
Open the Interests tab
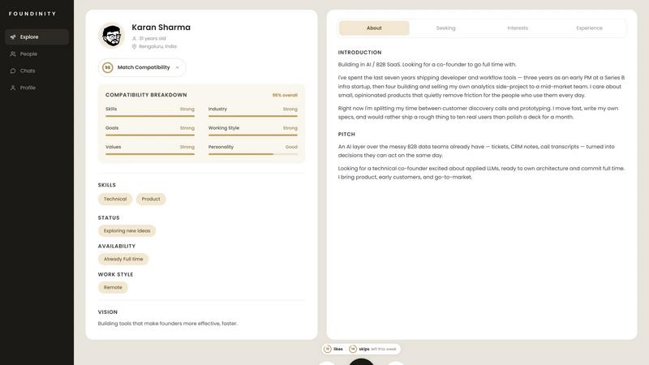pos(518,28)
